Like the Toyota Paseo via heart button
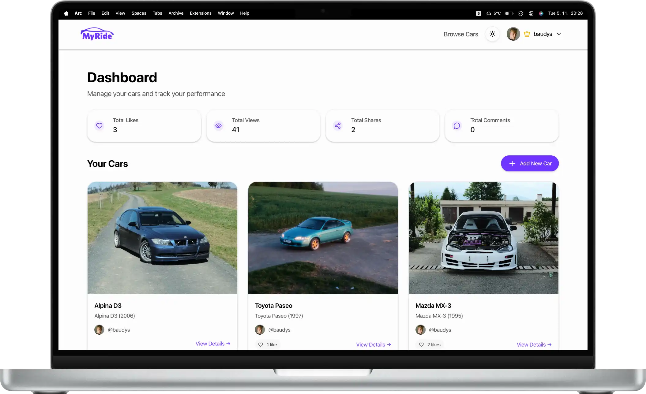The image size is (646, 394). point(261,344)
